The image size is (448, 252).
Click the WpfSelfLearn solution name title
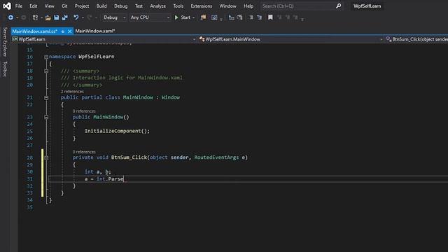[367, 6]
